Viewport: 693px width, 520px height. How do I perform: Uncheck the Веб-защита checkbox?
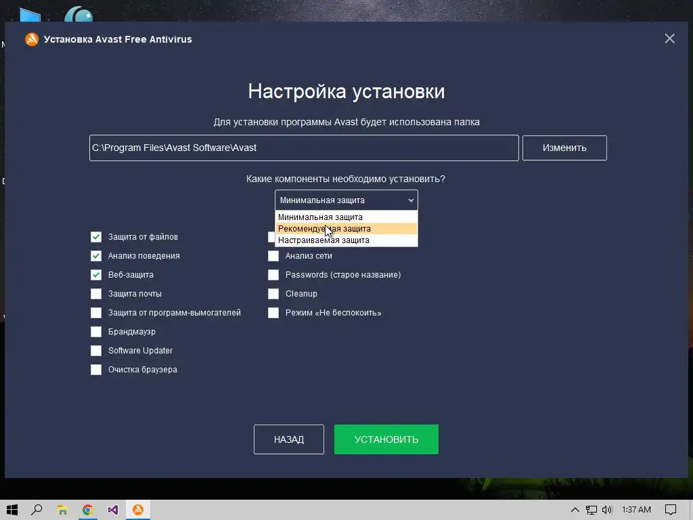point(96,275)
